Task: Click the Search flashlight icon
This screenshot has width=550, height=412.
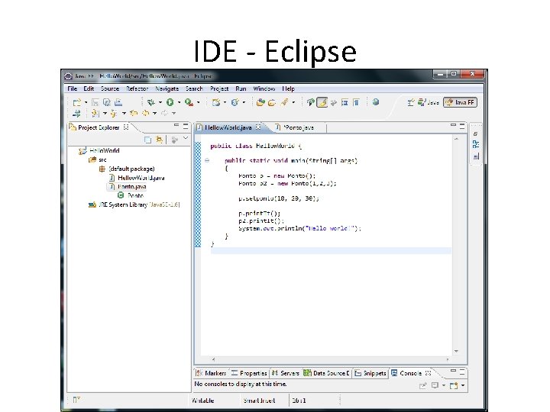Action: [x=285, y=102]
